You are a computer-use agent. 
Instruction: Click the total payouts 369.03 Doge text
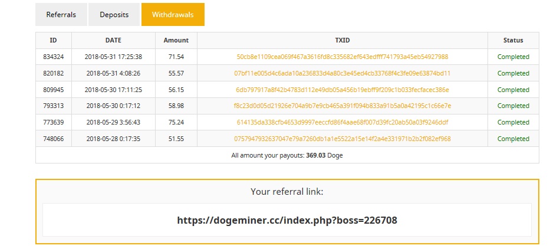click(287, 155)
